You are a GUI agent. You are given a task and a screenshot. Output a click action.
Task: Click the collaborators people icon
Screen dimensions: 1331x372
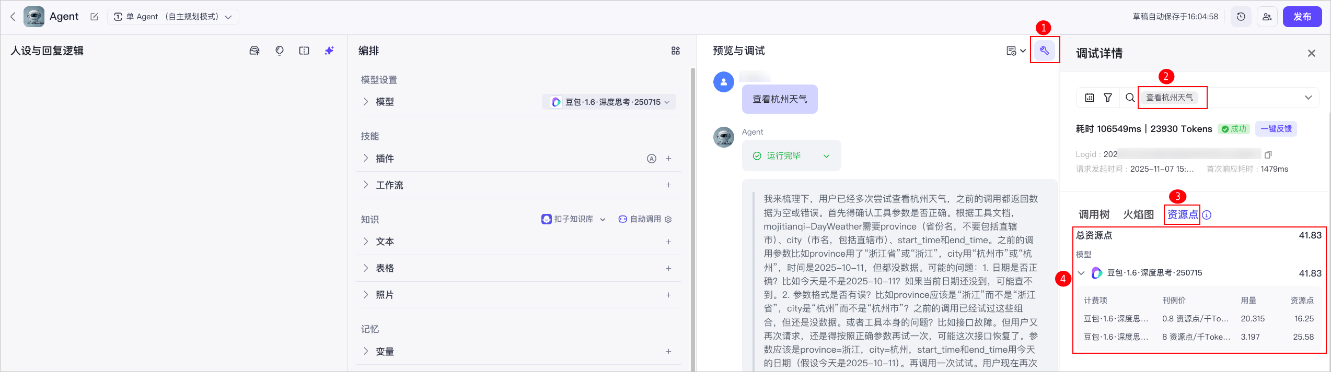tap(1267, 17)
